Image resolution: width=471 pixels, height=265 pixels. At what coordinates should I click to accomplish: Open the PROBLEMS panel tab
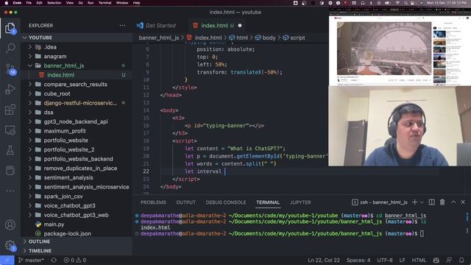(x=153, y=202)
